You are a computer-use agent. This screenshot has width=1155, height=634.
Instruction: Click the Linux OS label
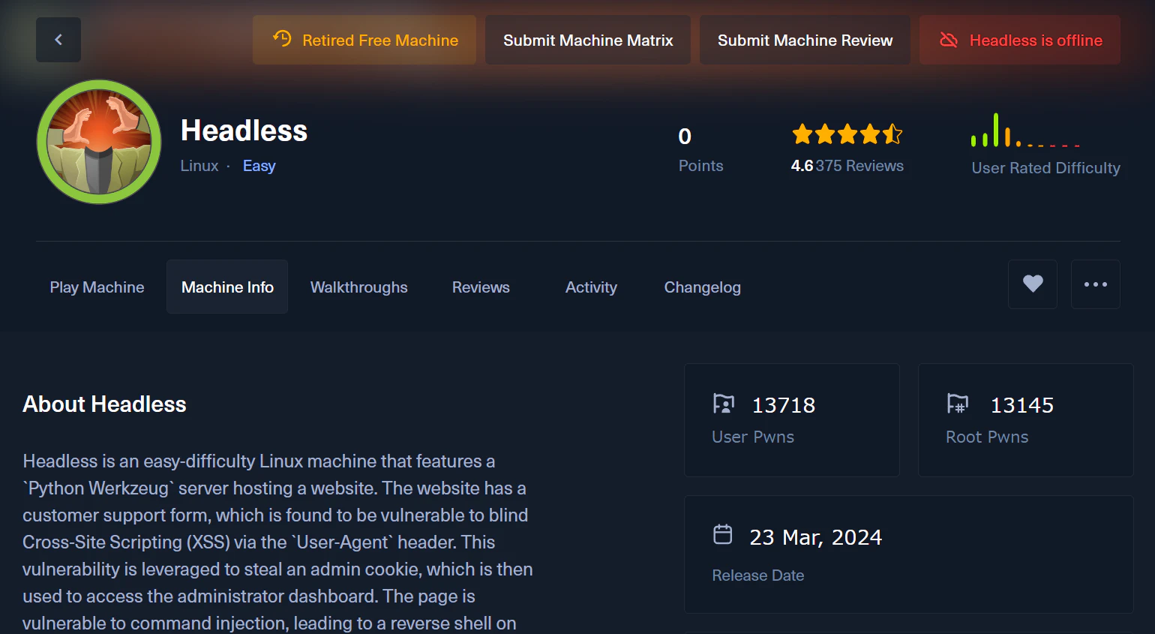[199, 166]
